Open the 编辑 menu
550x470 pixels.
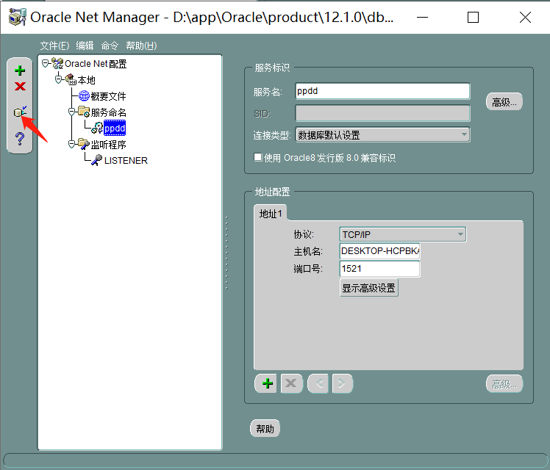pyautogui.click(x=85, y=46)
